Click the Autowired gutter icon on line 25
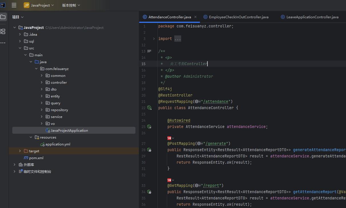The width and height of the screenshot is (346, 208). point(149,127)
